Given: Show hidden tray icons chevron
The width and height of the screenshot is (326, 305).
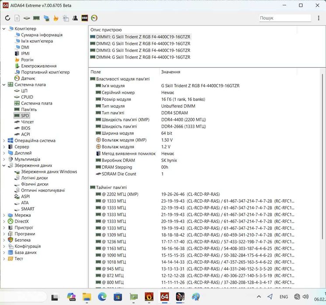Looking at the screenshot, I should tap(259, 297).
